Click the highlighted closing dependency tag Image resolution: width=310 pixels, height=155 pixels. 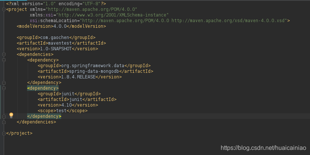(44, 116)
